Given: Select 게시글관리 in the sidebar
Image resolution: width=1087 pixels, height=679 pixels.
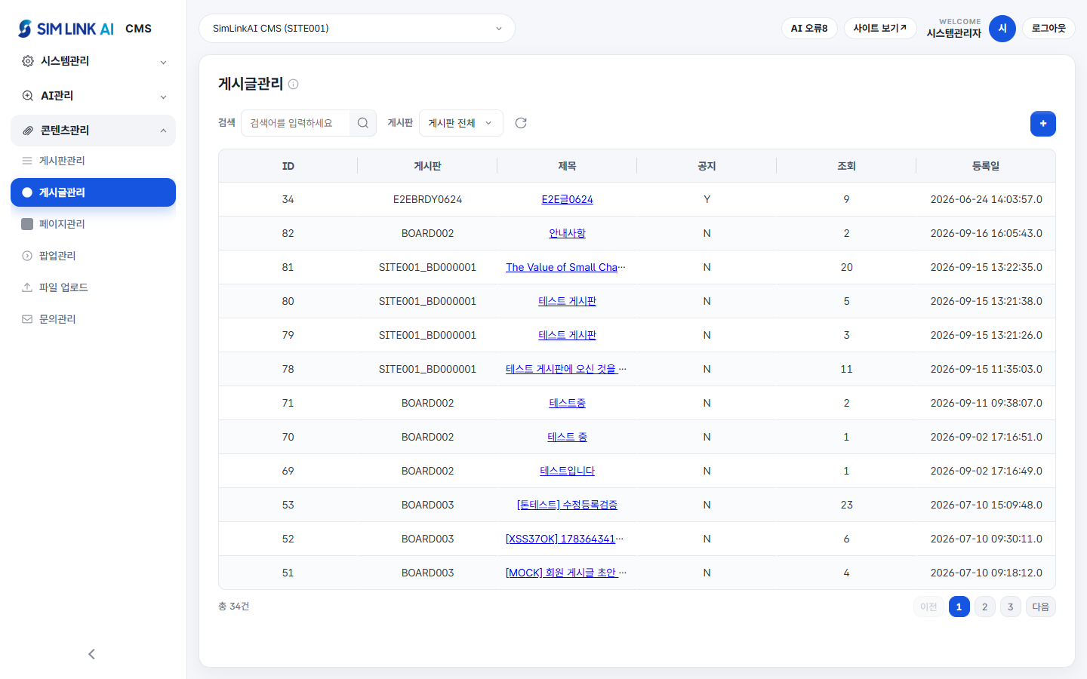Looking at the screenshot, I should pyautogui.click(x=94, y=192).
